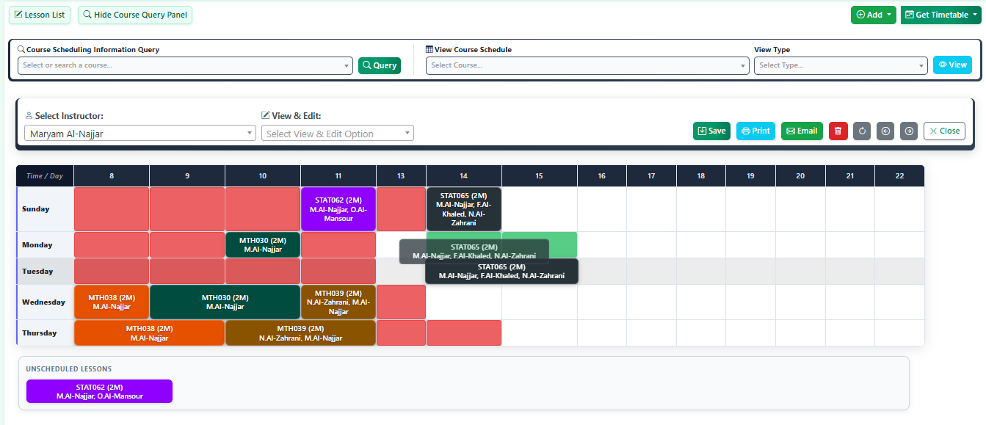986x425 pixels.
Task: Open the View & Edit option dropdown
Action: (x=337, y=134)
